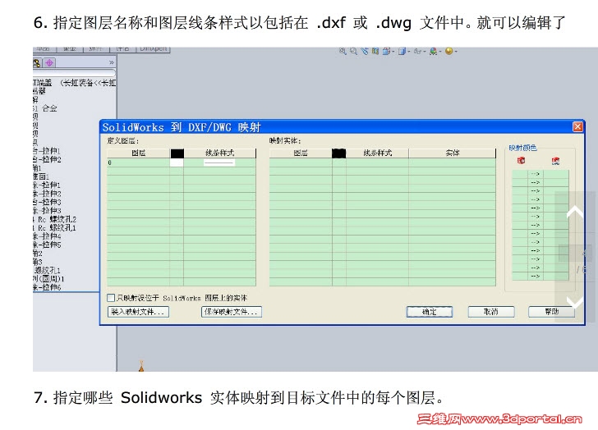
Task: Click the DWG color icon in 映射颜色
Action: pos(555,161)
